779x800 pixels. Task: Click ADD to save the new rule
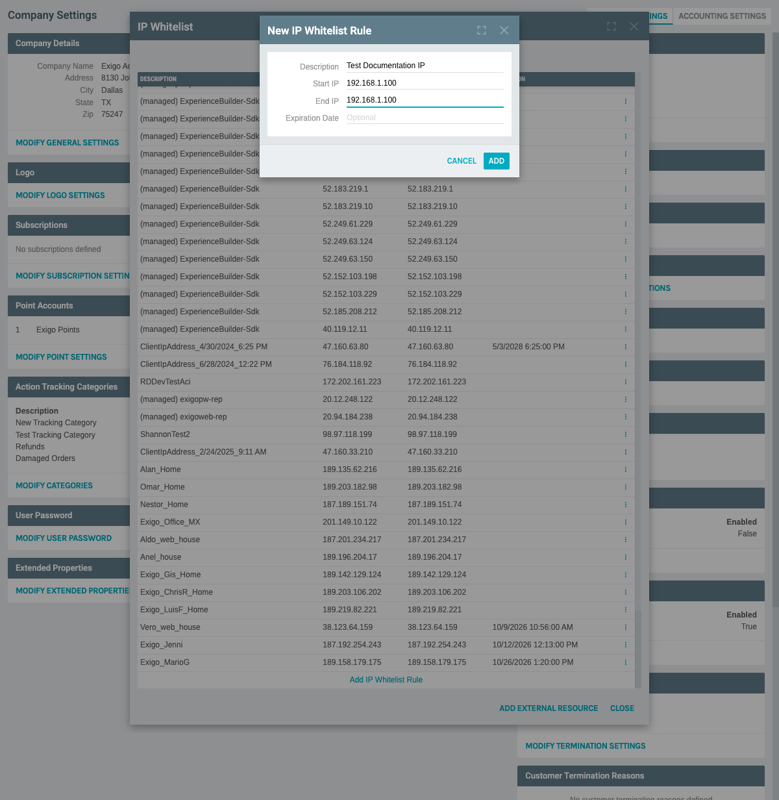[496, 160]
